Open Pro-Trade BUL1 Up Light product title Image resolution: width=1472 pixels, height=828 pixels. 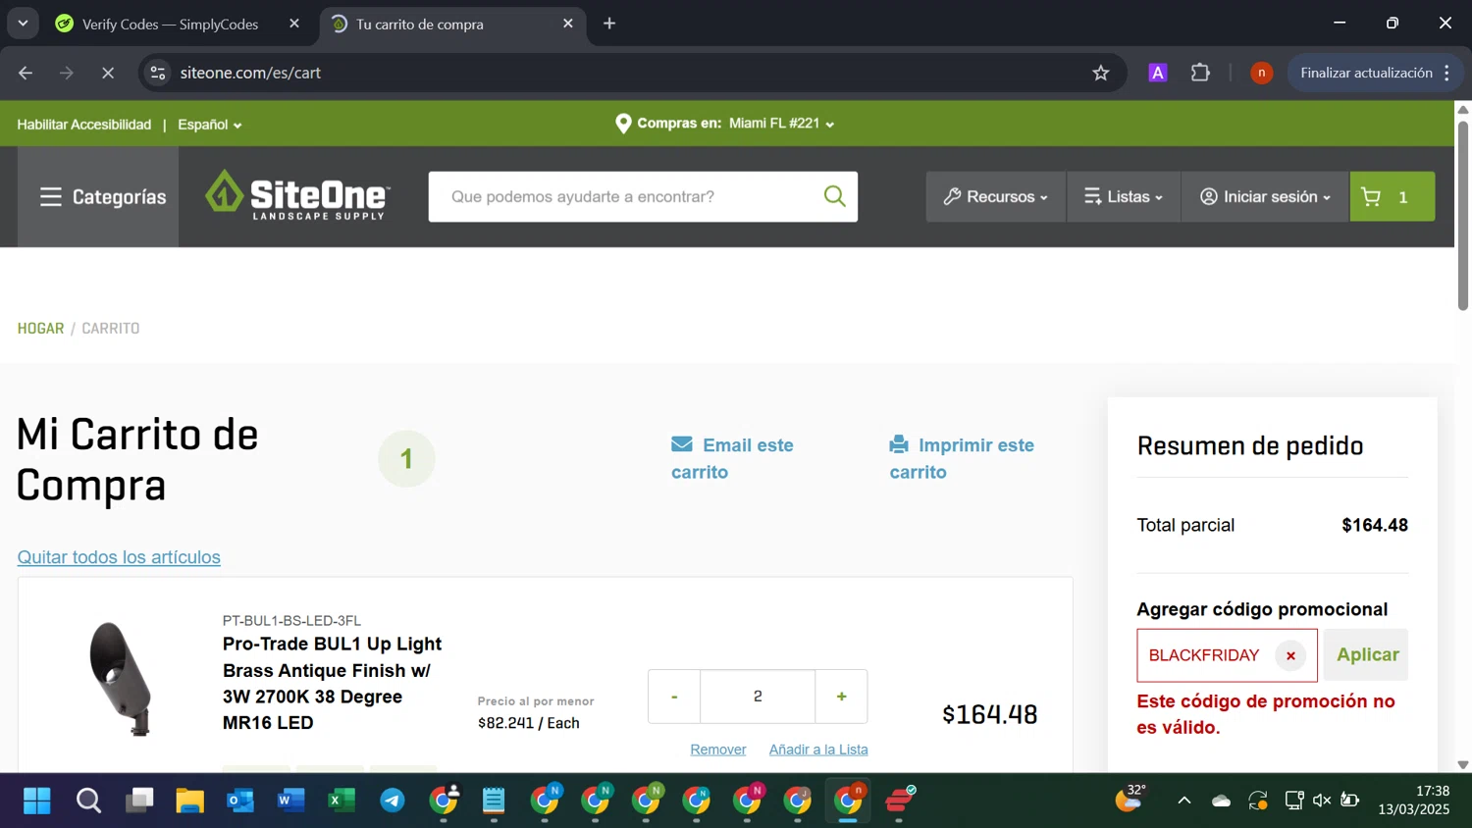point(332,683)
